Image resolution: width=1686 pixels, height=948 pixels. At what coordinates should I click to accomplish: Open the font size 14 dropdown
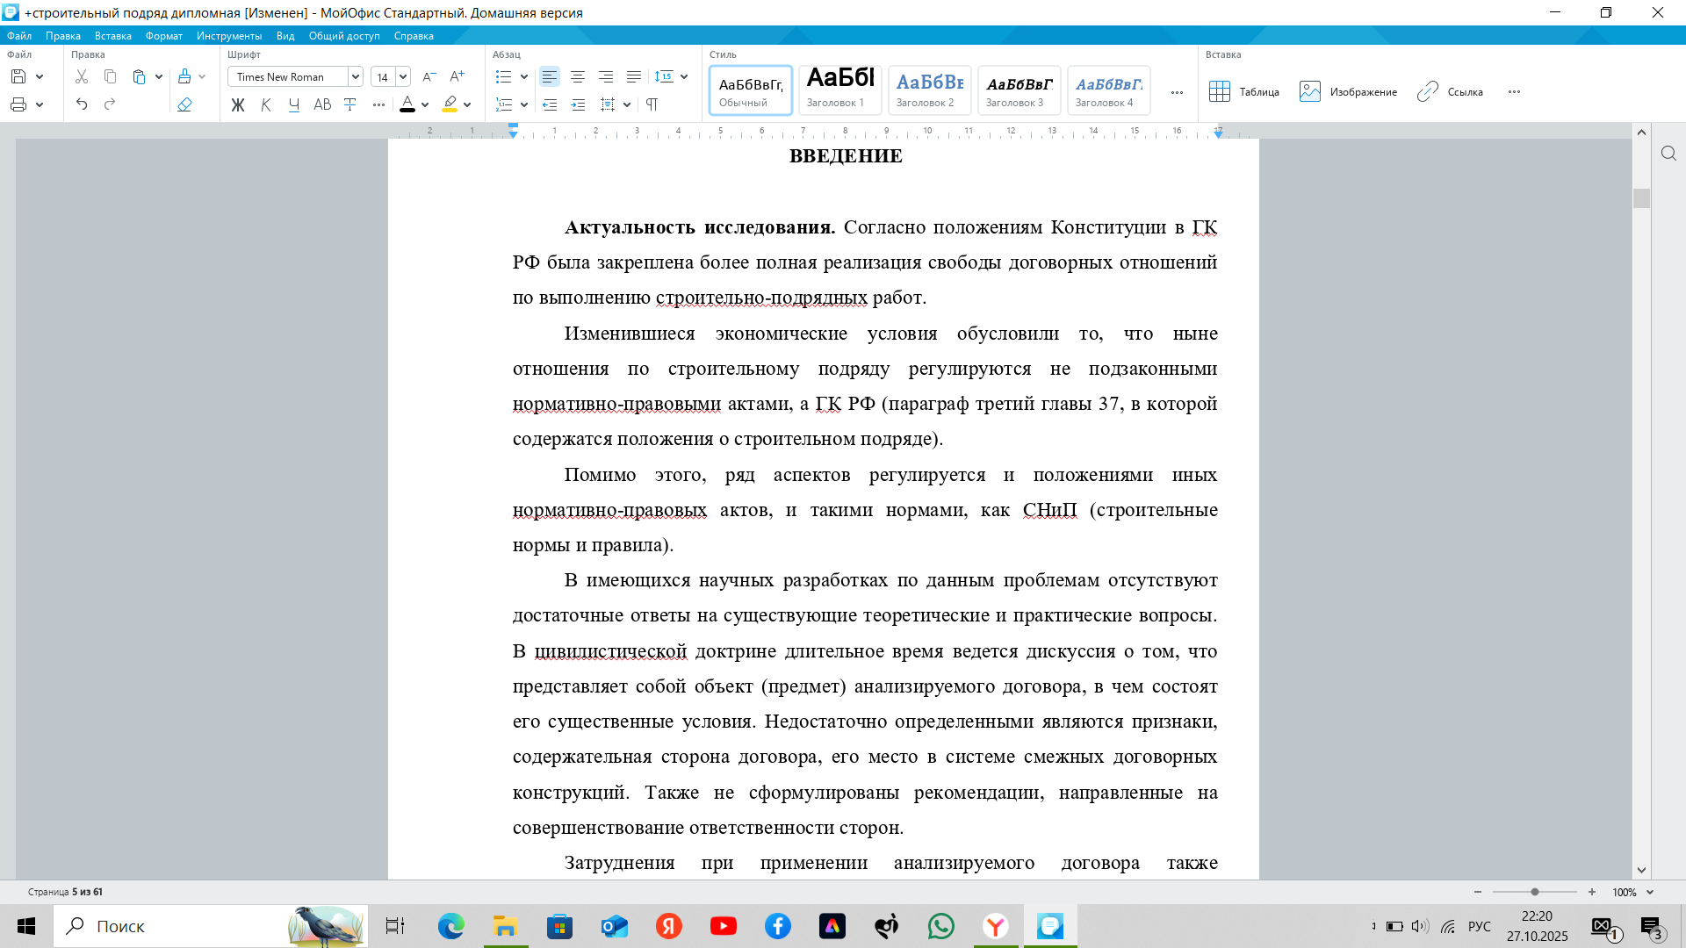pos(403,77)
